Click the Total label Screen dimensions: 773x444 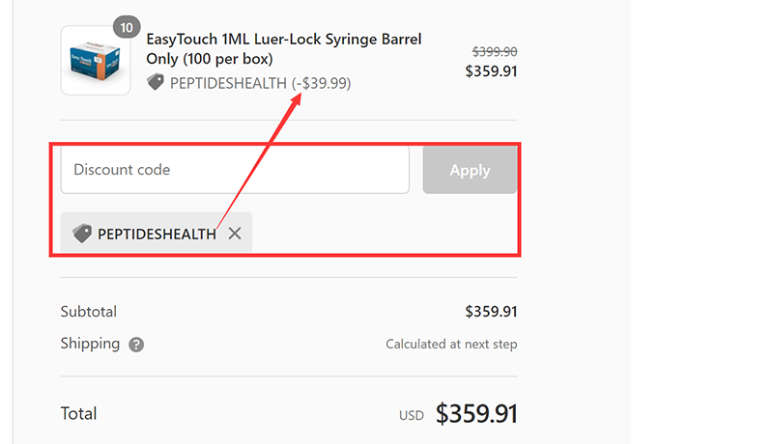point(79,413)
